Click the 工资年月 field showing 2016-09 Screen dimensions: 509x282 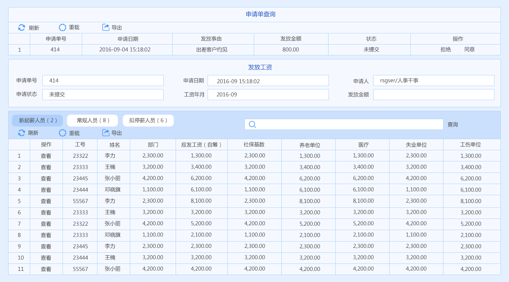(x=268, y=95)
